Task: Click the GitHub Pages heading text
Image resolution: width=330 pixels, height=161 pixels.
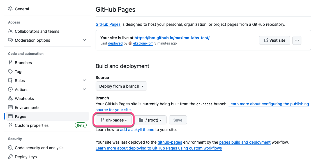Action: click(x=115, y=10)
